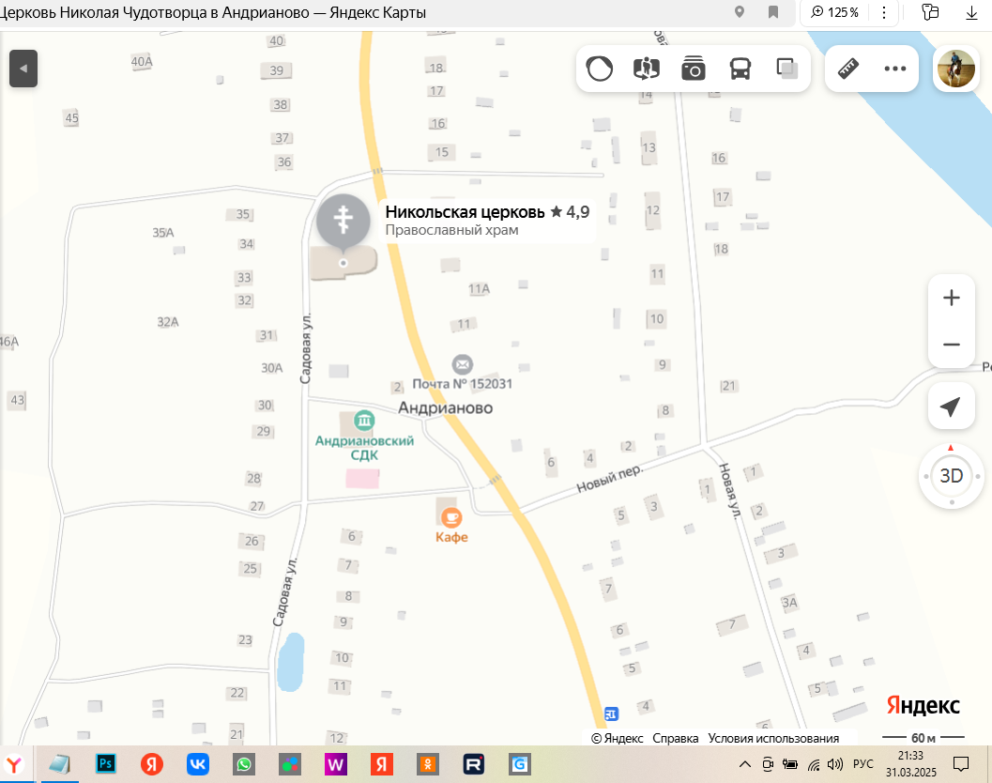Enable street panoramas layer

click(647, 69)
